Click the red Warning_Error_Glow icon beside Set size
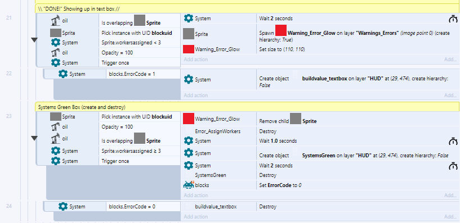This screenshot has width=460, height=223. pos(189,49)
